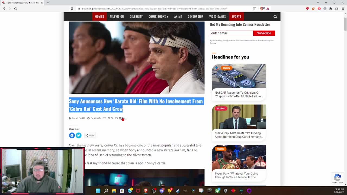Open the browser extensions puzzle icon
347x195 pixels.
point(331,9)
